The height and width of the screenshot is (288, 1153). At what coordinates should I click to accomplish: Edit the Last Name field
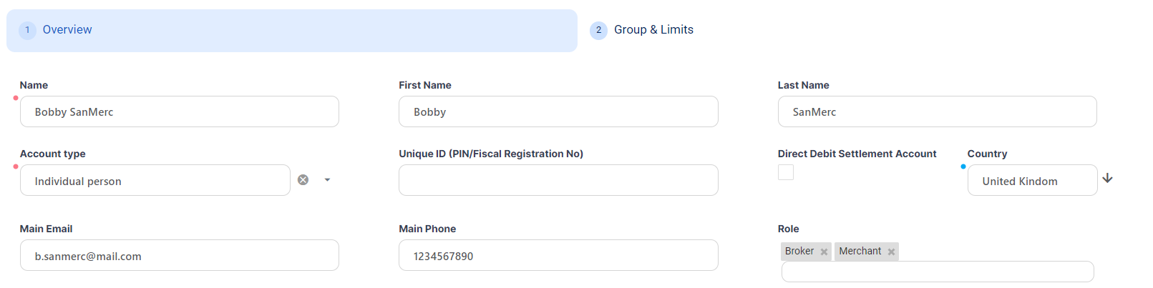click(x=937, y=112)
